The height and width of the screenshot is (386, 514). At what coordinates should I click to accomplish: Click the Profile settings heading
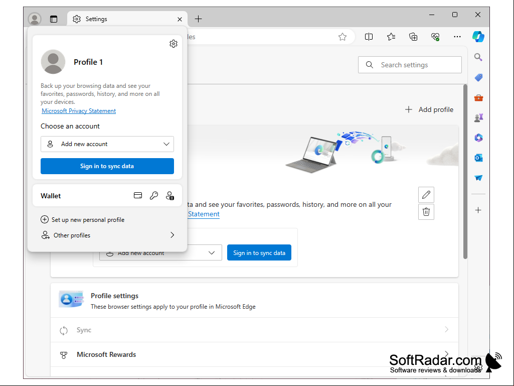coord(115,296)
